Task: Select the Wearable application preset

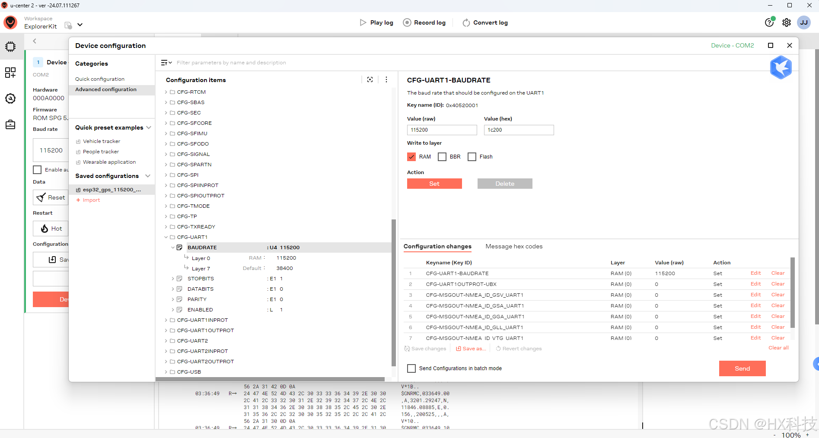Action: point(109,162)
